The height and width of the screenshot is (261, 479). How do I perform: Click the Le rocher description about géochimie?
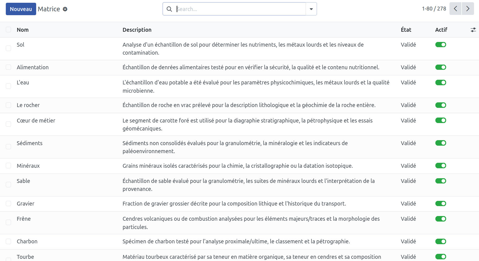[249, 105]
